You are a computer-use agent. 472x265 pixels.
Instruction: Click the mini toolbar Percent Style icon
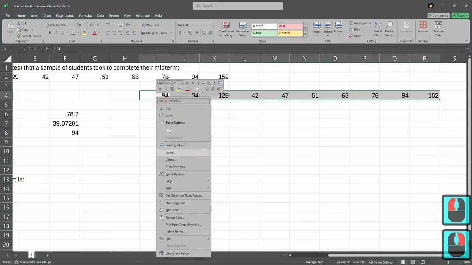208,83
